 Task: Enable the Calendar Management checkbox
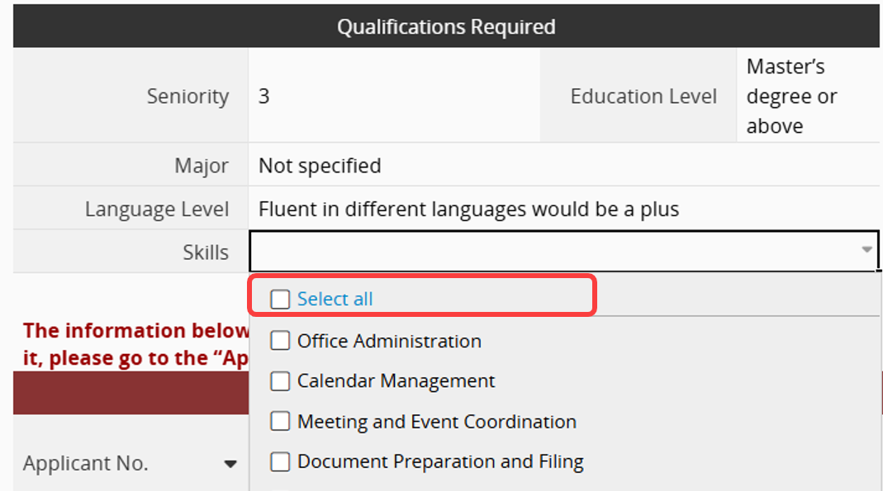[281, 381]
